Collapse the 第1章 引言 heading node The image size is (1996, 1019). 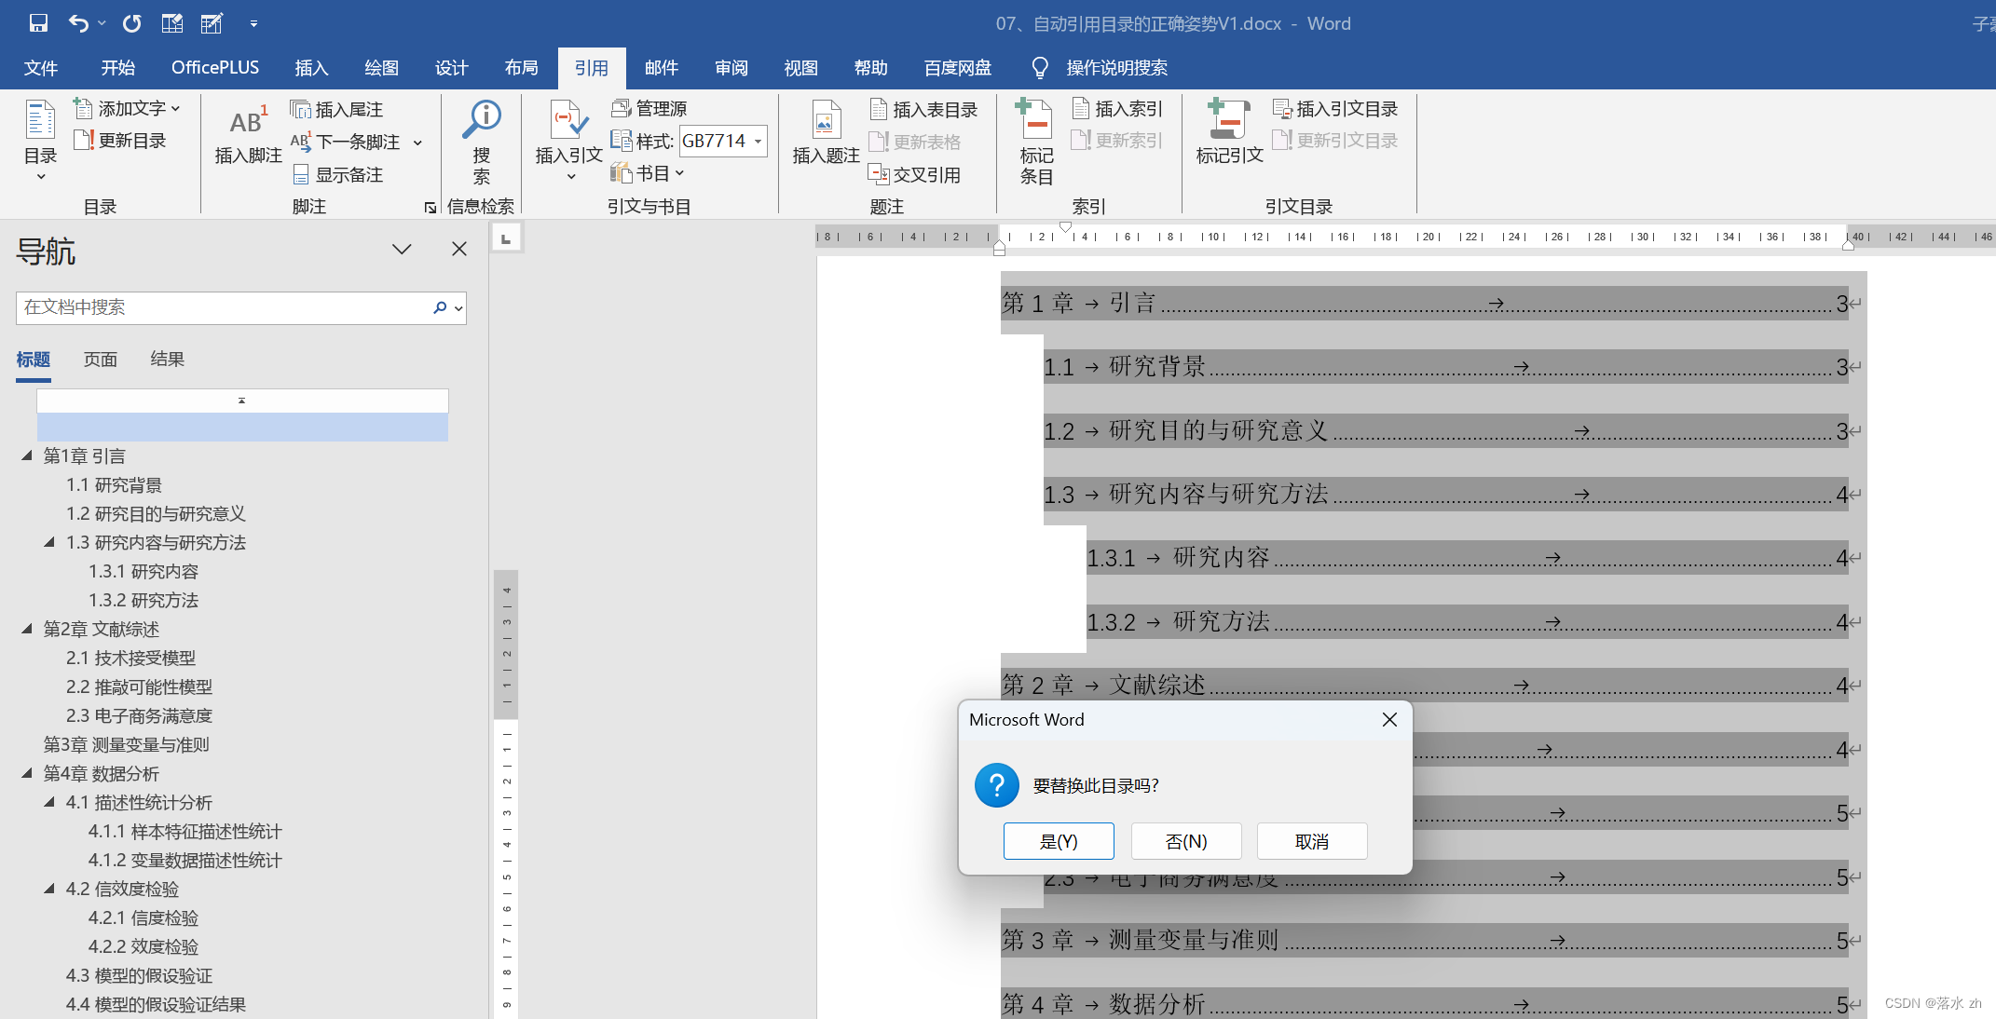click(x=27, y=455)
